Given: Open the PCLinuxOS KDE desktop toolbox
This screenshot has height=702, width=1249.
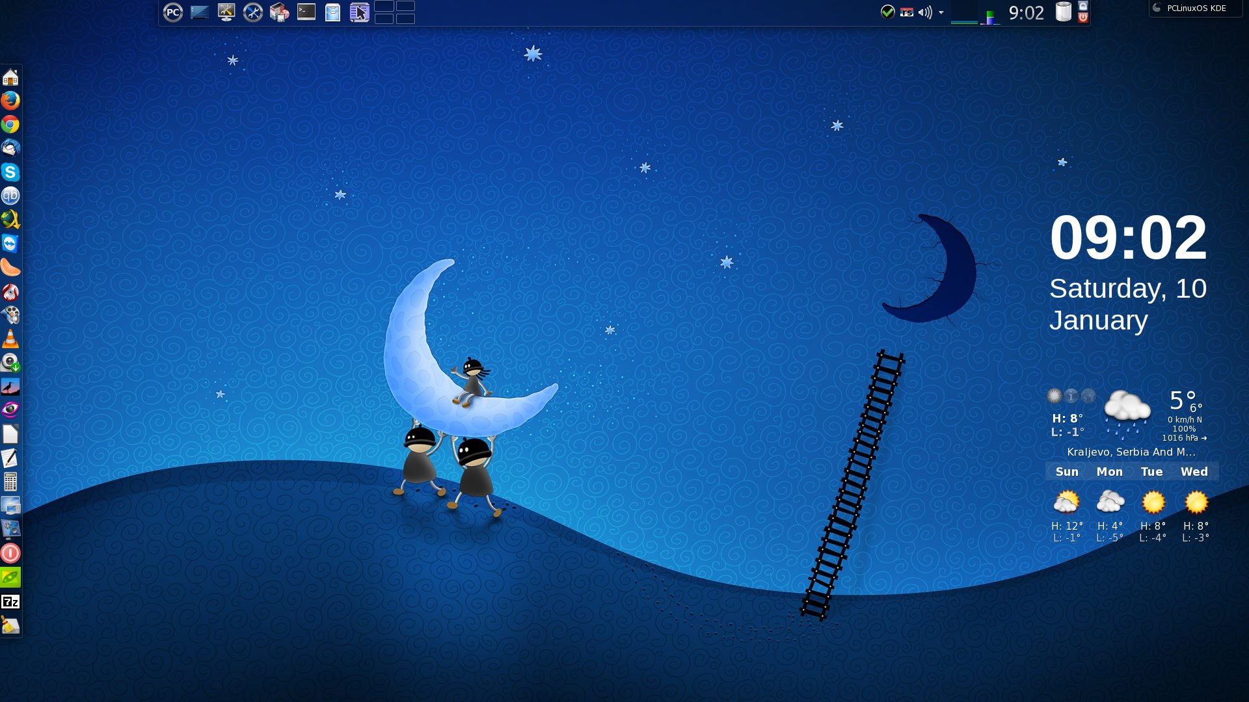Looking at the screenshot, I should [1195, 8].
